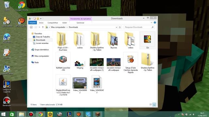Open League of Legends desktop shortcut
The image size is (209, 117).
click(7, 87)
